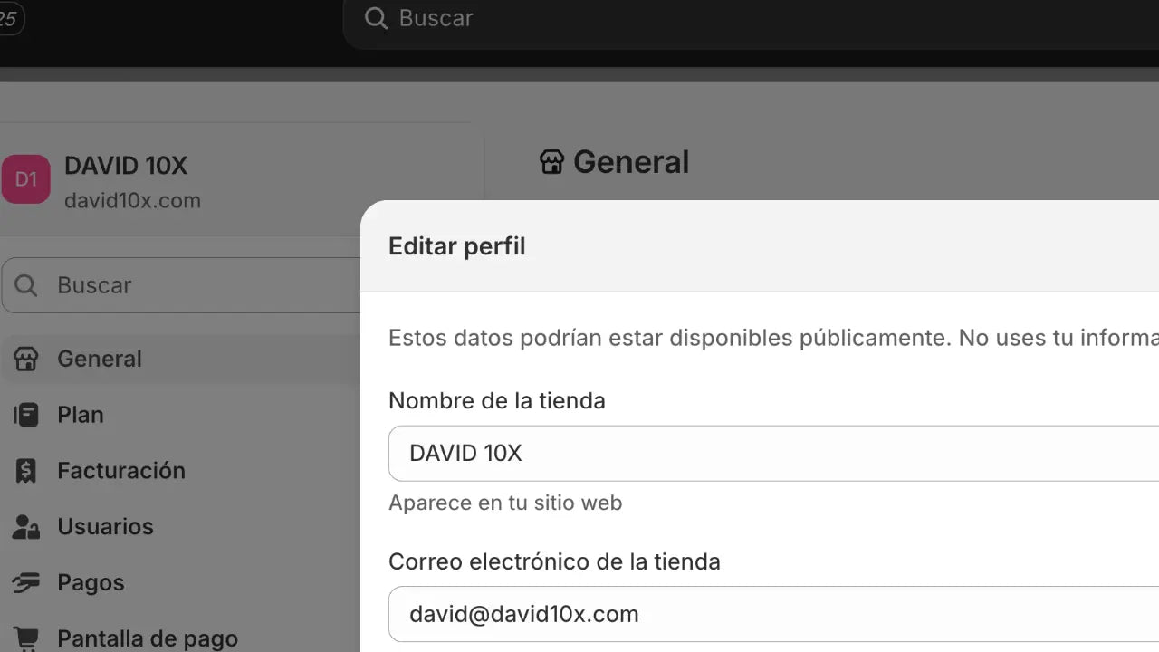Select the Facturación dollar-receipt icon

(26, 470)
